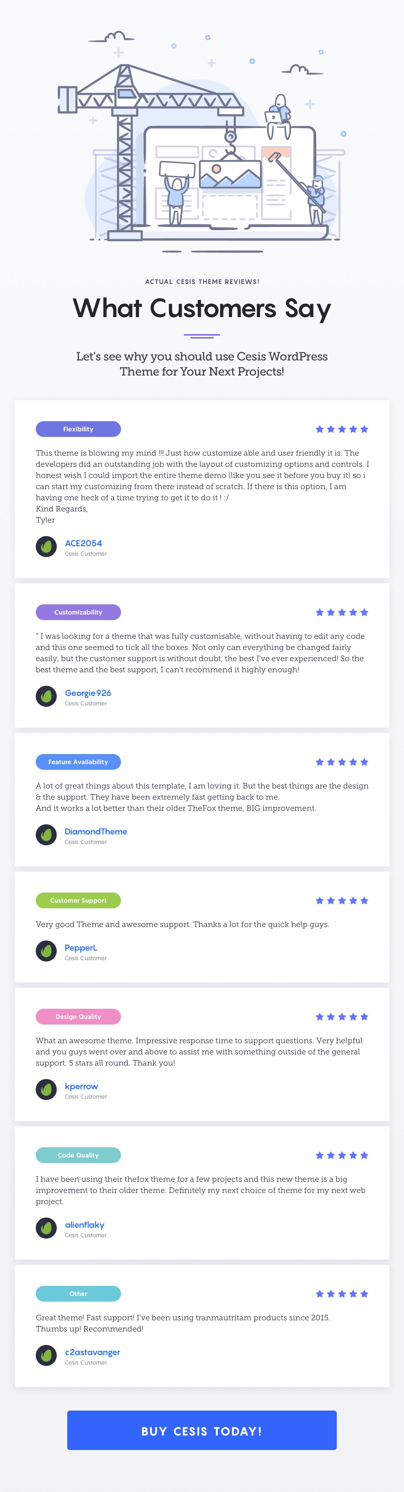
Task: Click the star rating on Customer Support review
Action: click(x=341, y=901)
